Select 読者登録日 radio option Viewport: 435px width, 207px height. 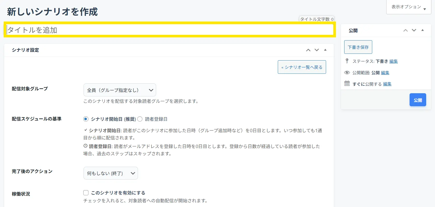tap(140, 119)
